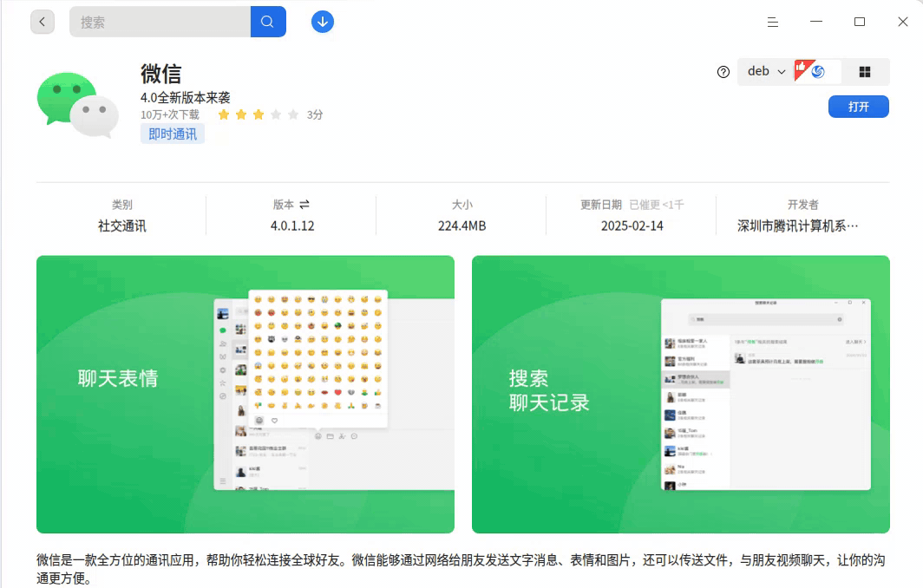This screenshot has height=588, width=923.
Task: Click the second gold rating star
Action: click(241, 114)
